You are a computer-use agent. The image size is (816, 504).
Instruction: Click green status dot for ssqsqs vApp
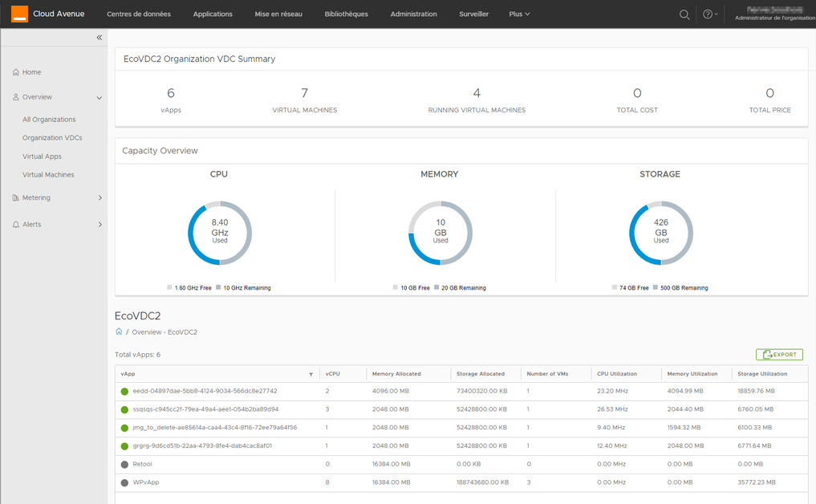click(x=124, y=410)
